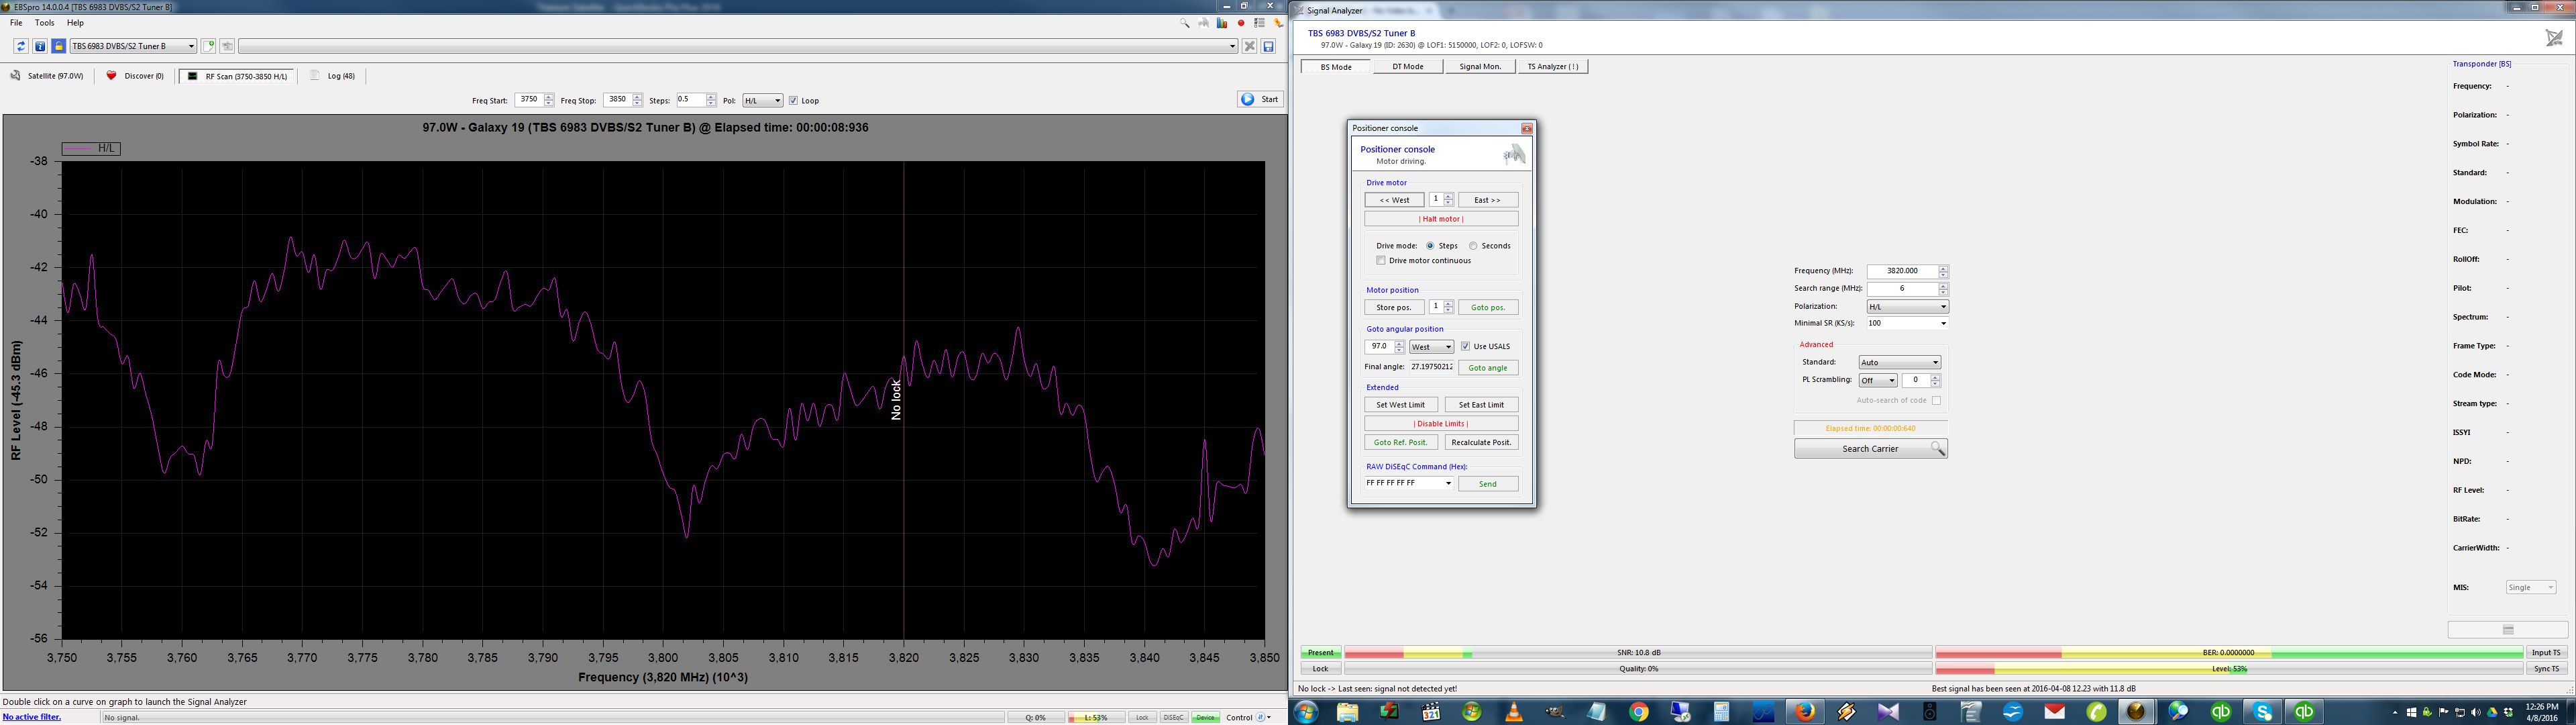Click the << West drive button

point(1394,199)
